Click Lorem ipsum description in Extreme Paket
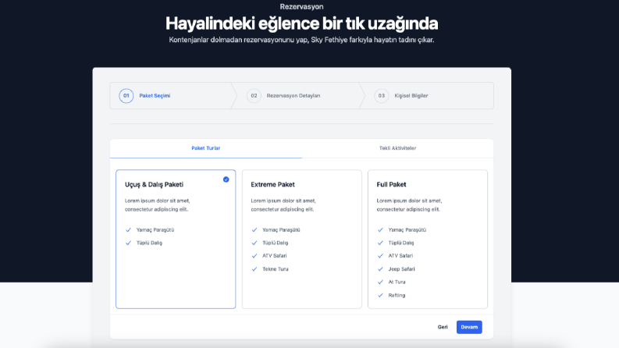The height and width of the screenshot is (348, 619). tap(283, 205)
